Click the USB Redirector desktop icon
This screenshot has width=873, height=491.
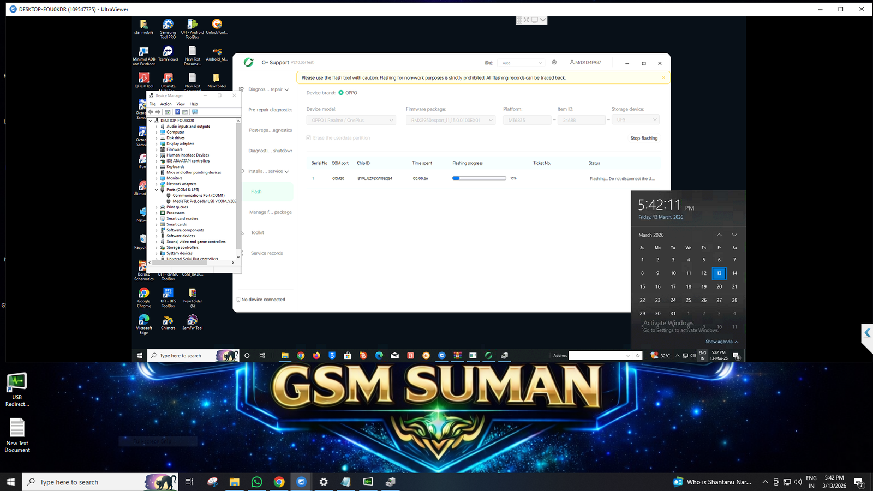(x=17, y=382)
